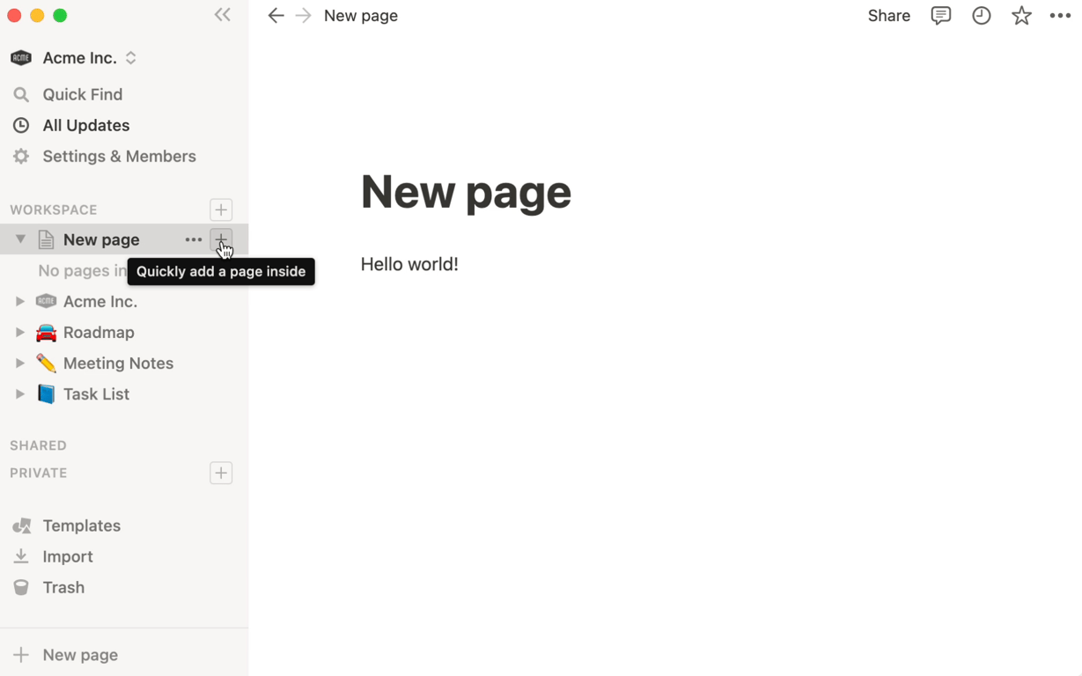Expand the Meeting Notes page toggle

pyautogui.click(x=20, y=364)
